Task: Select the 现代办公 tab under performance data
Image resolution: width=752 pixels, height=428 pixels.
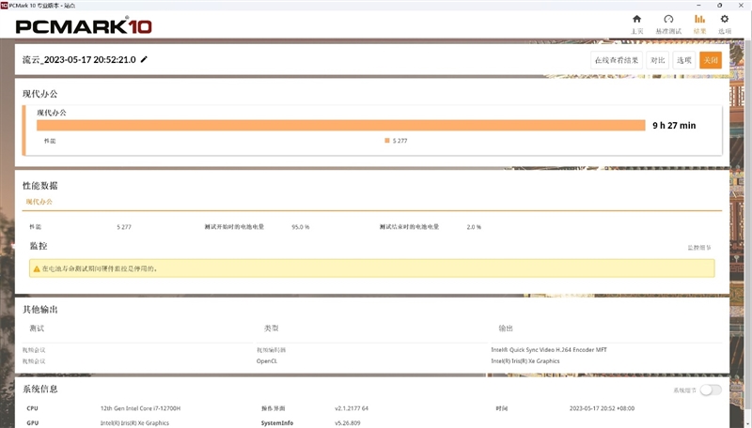Action: (39, 202)
